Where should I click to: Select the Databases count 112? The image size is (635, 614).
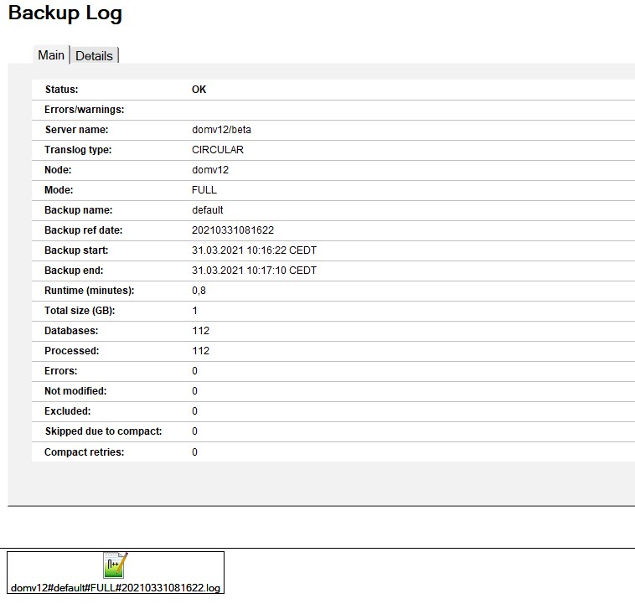tap(200, 331)
